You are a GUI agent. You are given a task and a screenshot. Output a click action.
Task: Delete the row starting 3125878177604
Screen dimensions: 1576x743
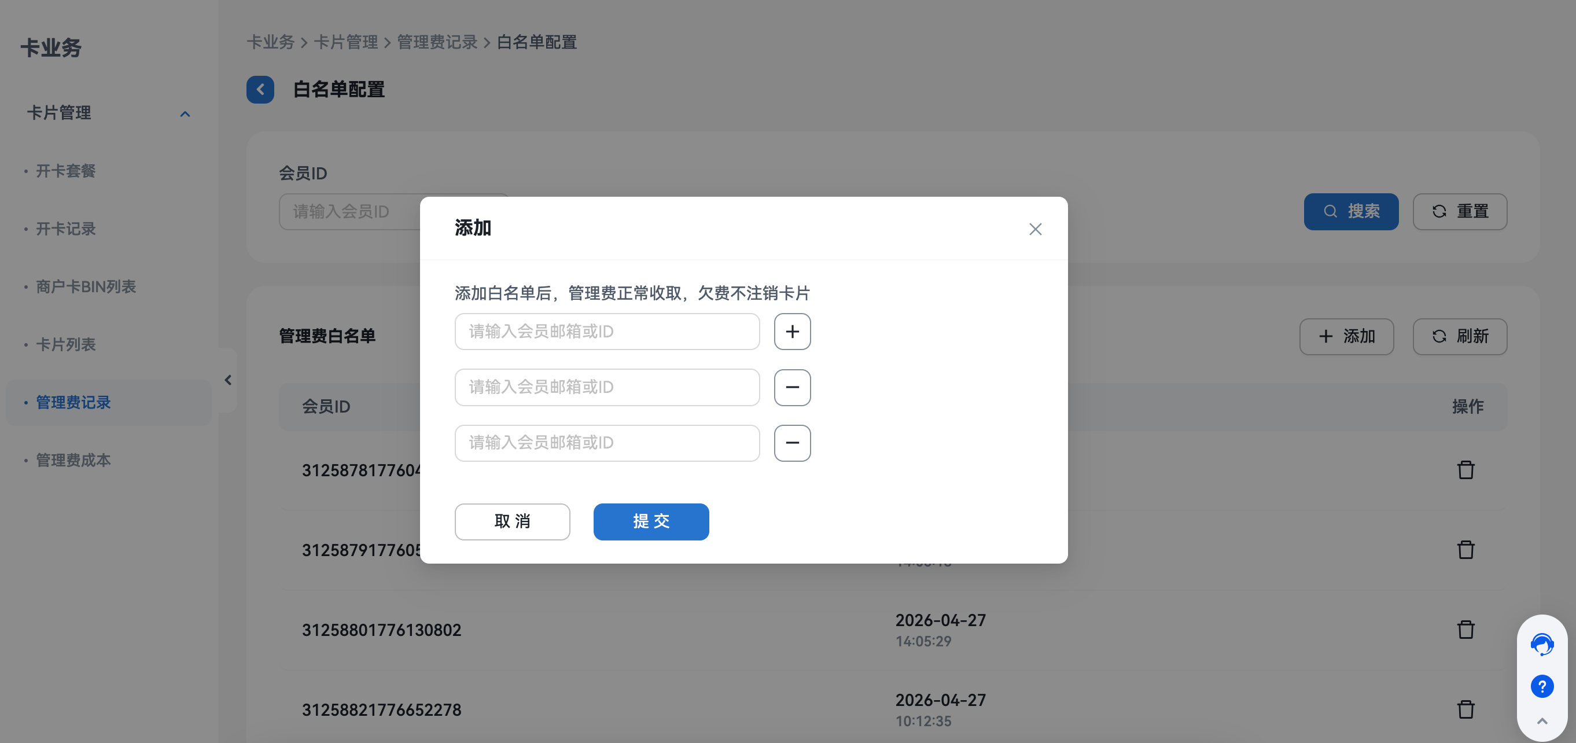[x=1466, y=470]
